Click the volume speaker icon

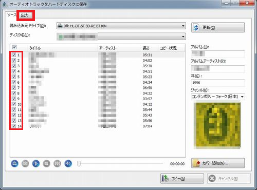68,164
